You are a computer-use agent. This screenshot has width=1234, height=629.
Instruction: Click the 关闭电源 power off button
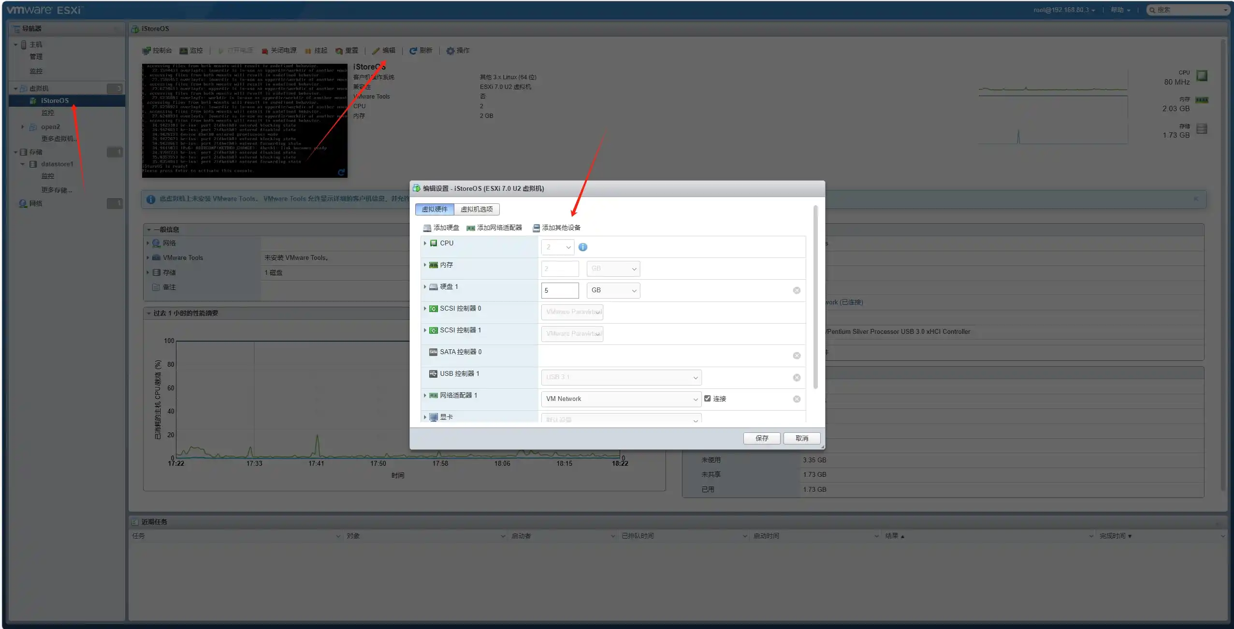[279, 51]
